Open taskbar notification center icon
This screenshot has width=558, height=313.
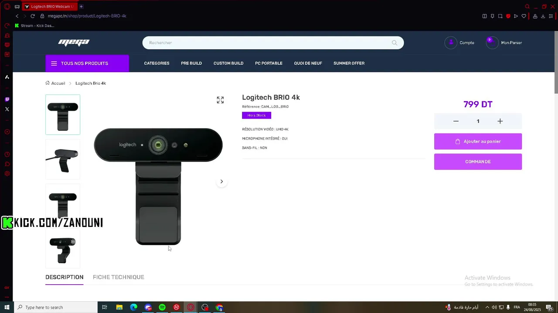click(549, 307)
